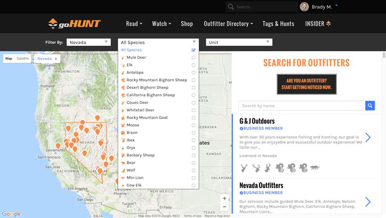Check the Elk checkbox

(x=193, y=65)
